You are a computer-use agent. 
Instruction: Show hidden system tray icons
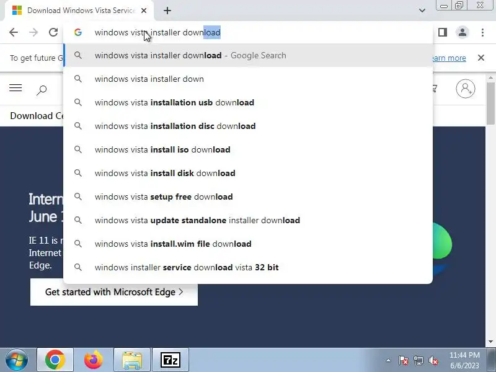pos(388,360)
